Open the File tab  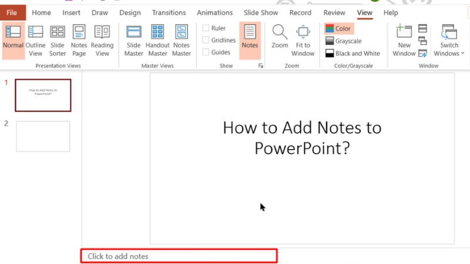pos(12,13)
